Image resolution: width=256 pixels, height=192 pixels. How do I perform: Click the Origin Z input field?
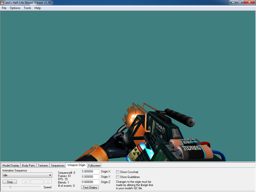[90, 182]
